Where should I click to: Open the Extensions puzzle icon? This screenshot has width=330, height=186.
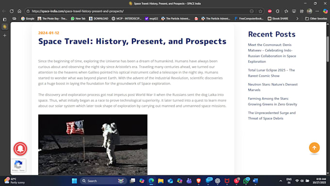[278, 11]
